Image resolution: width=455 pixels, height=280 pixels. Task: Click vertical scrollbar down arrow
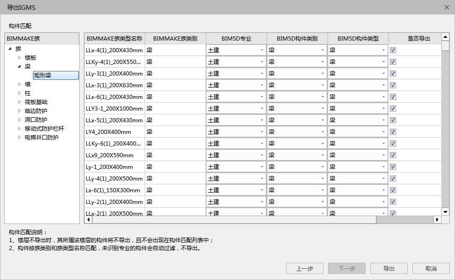point(446,212)
